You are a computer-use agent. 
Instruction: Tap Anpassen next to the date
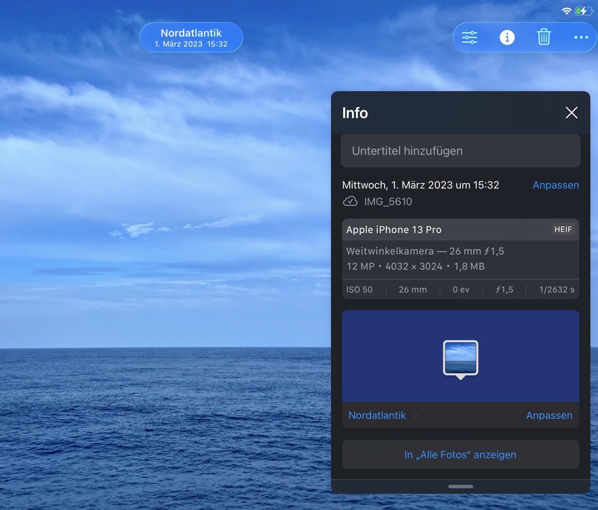[555, 185]
